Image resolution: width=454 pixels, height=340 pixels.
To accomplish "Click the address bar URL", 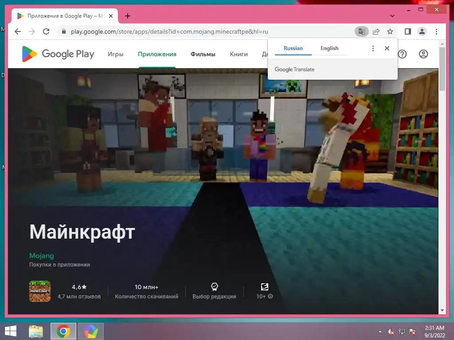I will (x=169, y=31).
